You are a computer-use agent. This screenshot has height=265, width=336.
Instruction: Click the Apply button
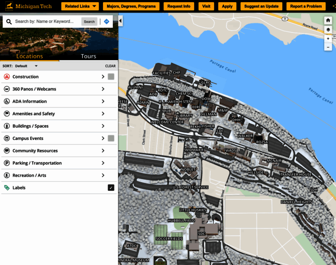click(227, 6)
